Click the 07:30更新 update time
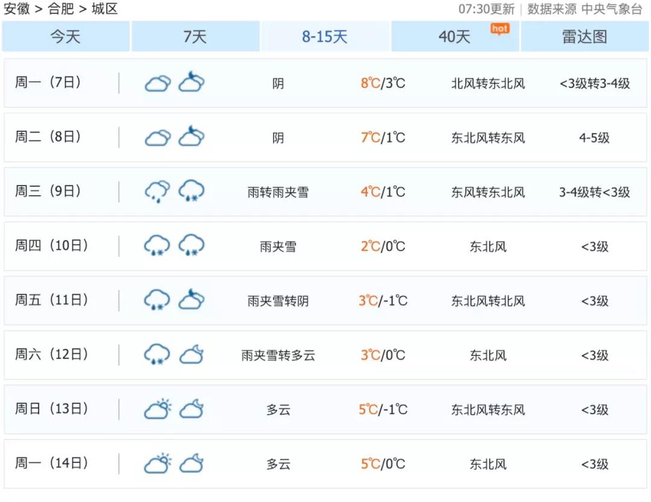The width and height of the screenshot is (651, 502). pyautogui.click(x=486, y=9)
